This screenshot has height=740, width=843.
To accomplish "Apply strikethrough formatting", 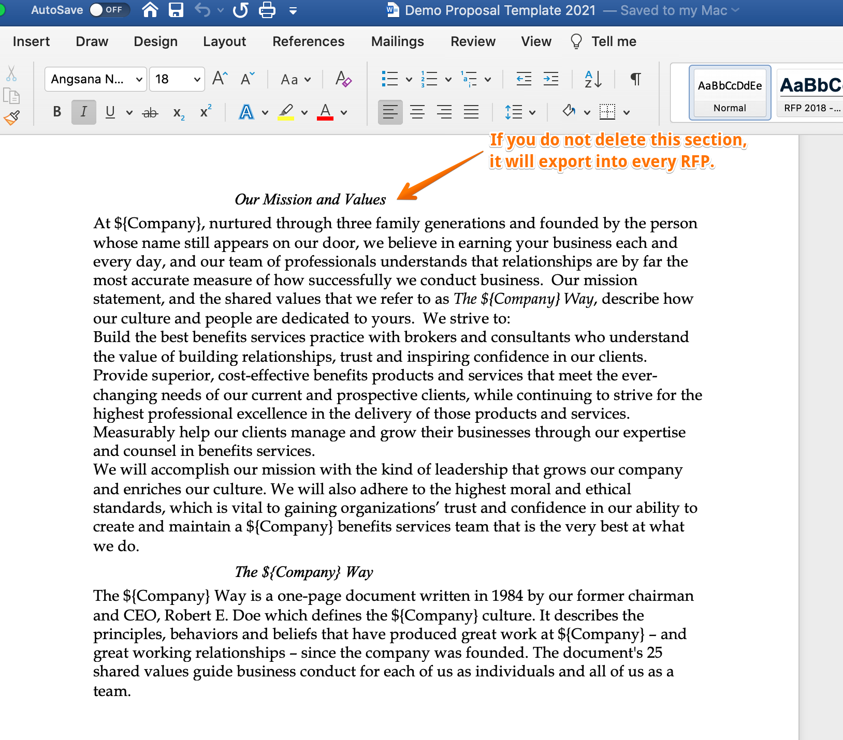I will [x=150, y=112].
